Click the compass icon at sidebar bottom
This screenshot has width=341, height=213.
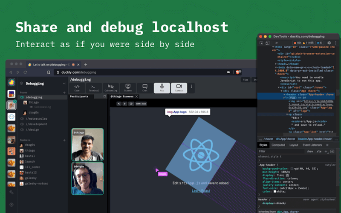coord(12,204)
